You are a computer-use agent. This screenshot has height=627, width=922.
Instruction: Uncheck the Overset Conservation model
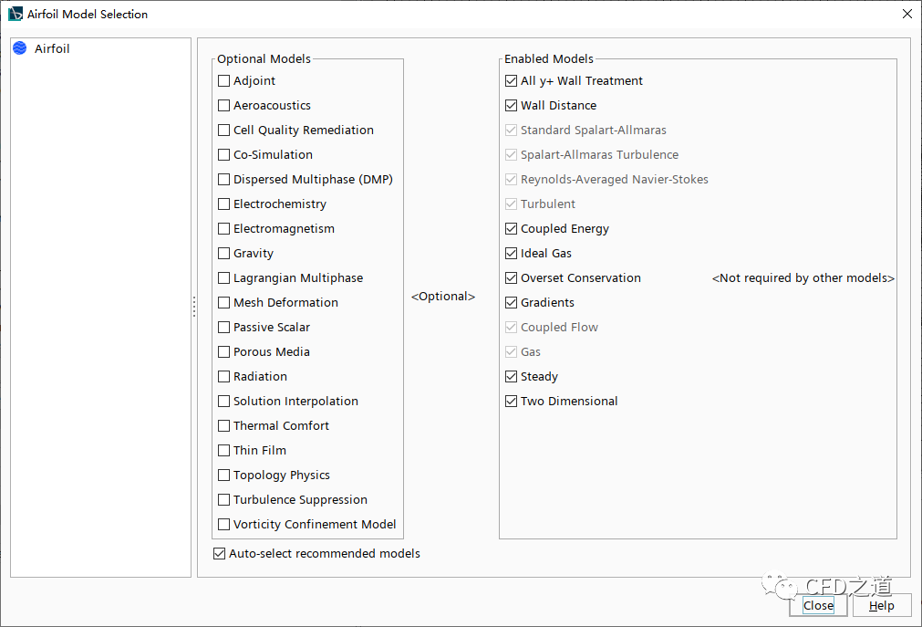coord(512,277)
